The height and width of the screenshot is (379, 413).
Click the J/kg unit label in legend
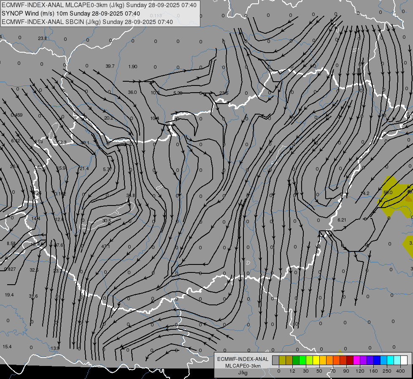tap(243, 373)
